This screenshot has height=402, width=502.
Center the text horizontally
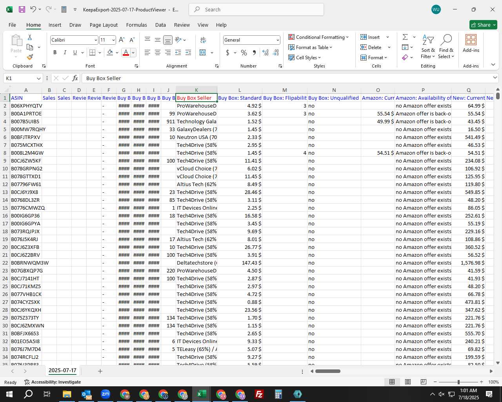pos(158,53)
